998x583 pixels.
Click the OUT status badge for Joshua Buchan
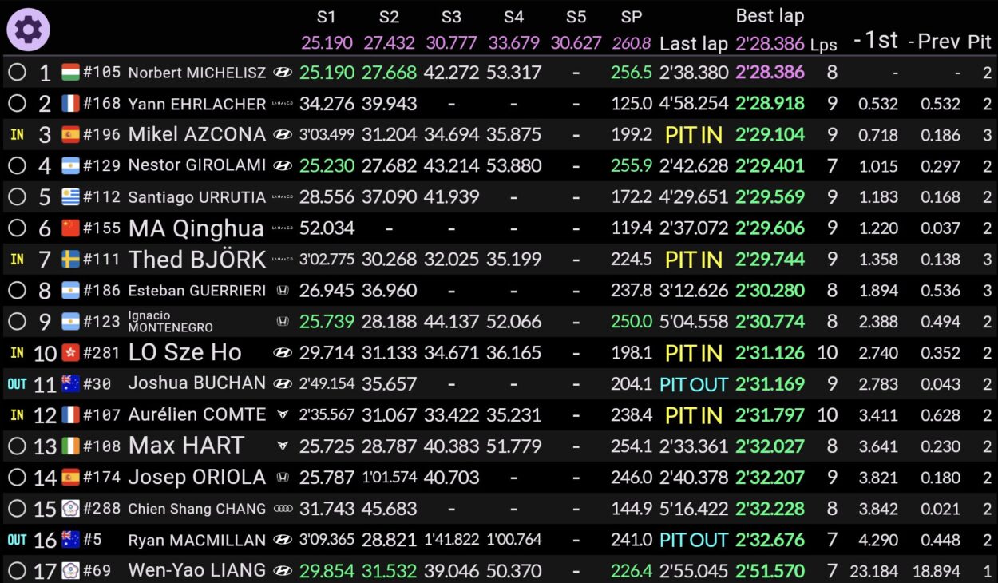coord(17,384)
